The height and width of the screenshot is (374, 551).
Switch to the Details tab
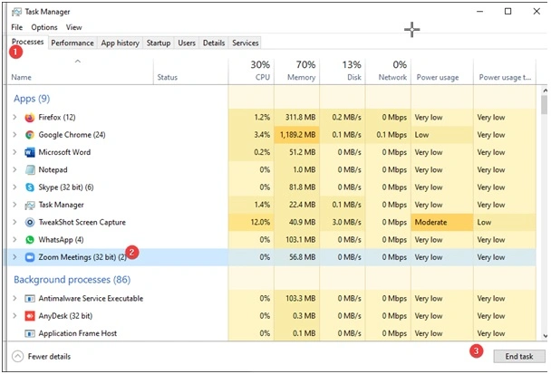click(214, 43)
